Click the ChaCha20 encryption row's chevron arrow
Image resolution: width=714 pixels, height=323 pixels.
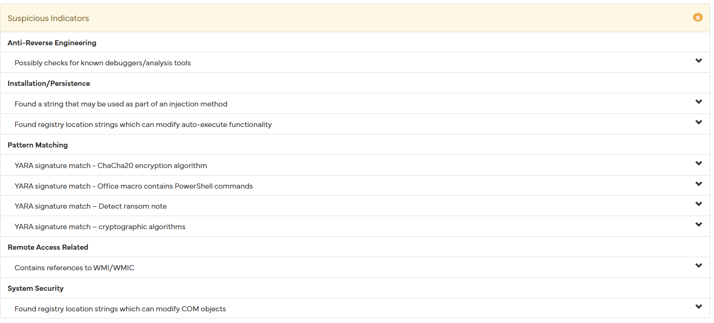(x=699, y=163)
